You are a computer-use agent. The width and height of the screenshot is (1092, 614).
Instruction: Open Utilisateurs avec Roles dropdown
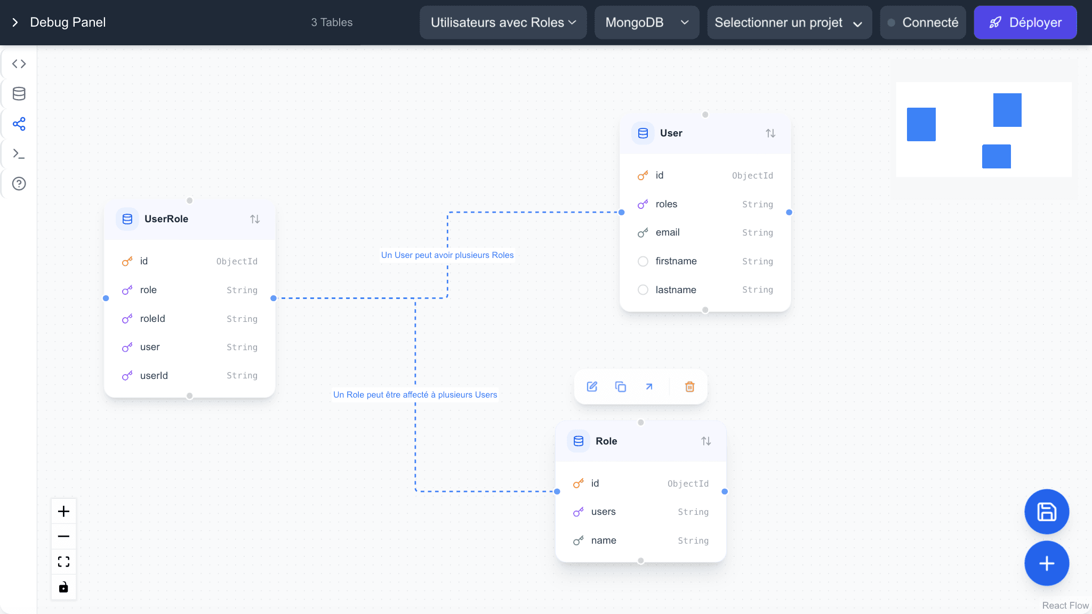[x=503, y=22]
